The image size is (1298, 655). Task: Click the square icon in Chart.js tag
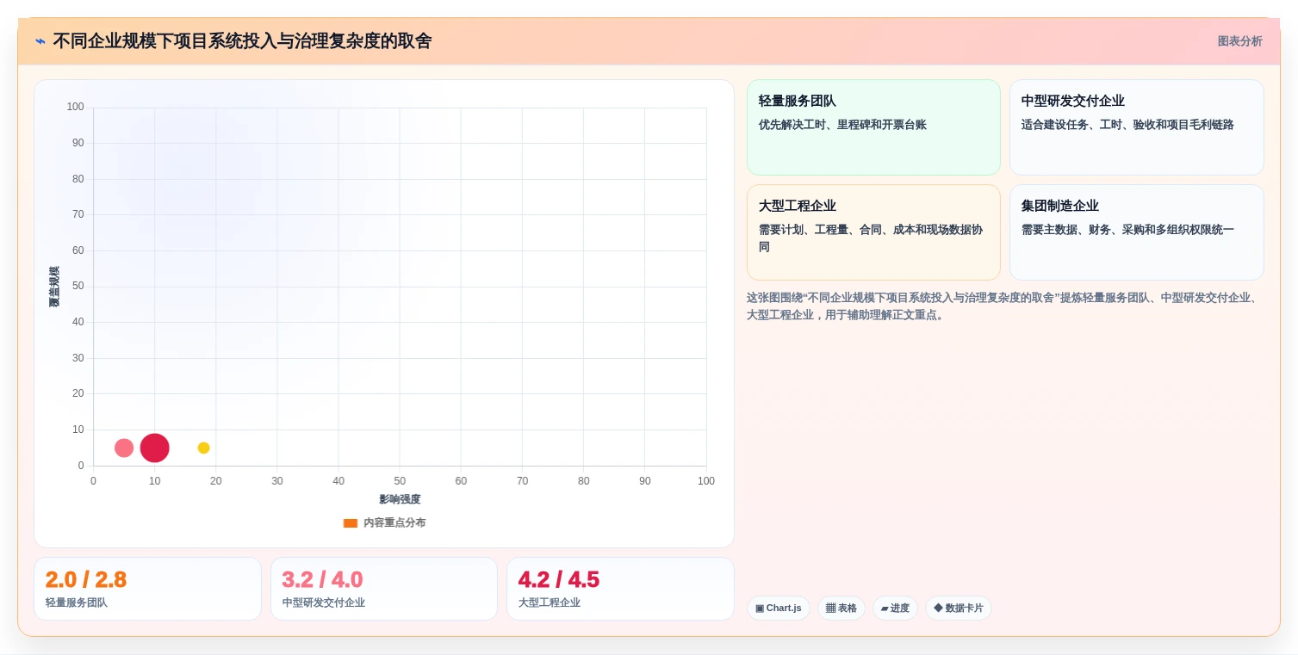coord(760,608)
